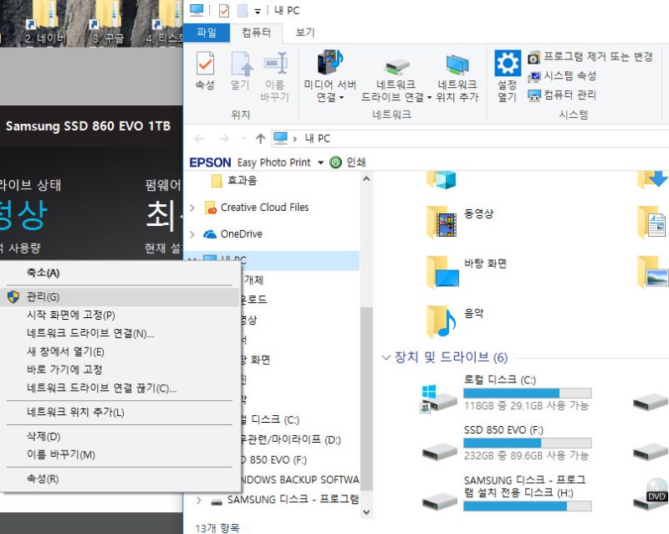The width and height of the screenshot is (669, 534).
Task: Open the EPSON Easy Photo Print dropdown
Action: (320, 162)
